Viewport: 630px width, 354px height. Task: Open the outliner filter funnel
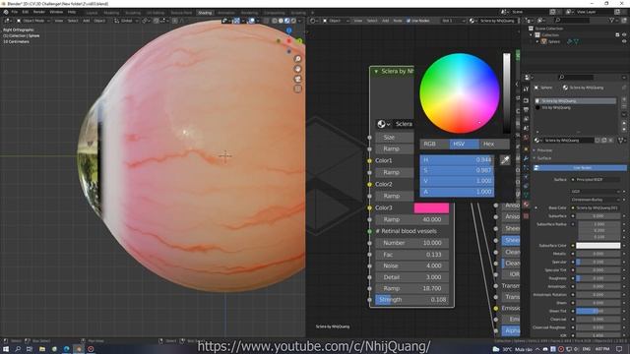point(612,20)
